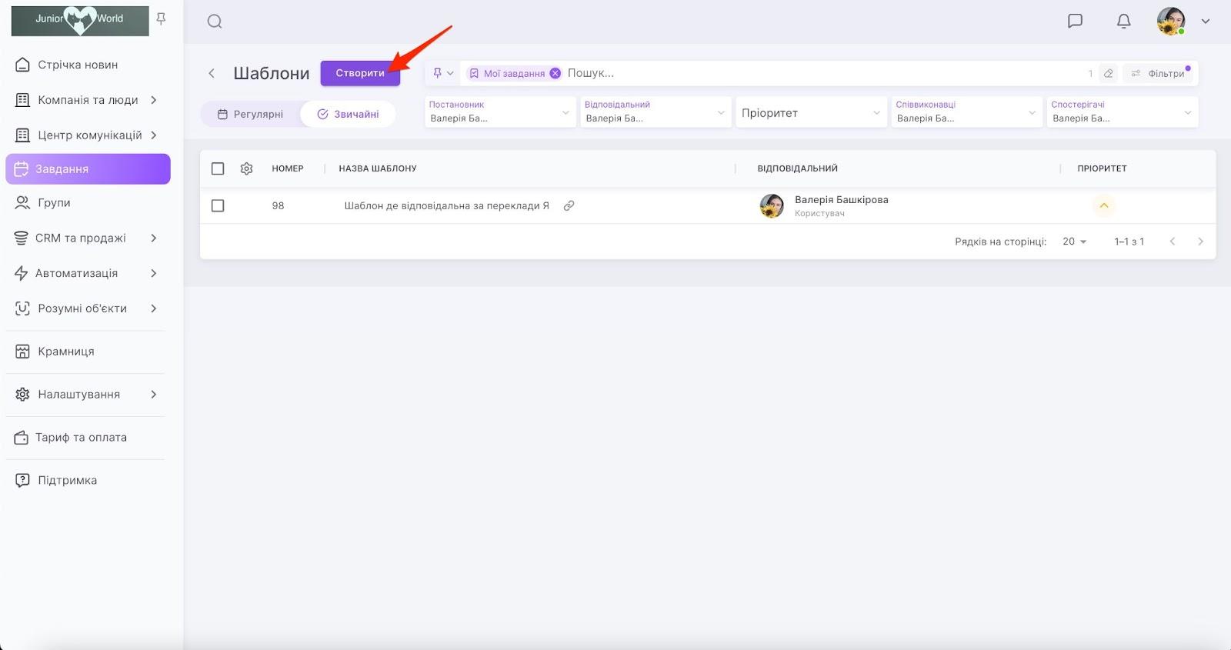This screenshot has height=650, width=1231.
Task: Click the Створити button
Action: (x=360, y=73)
